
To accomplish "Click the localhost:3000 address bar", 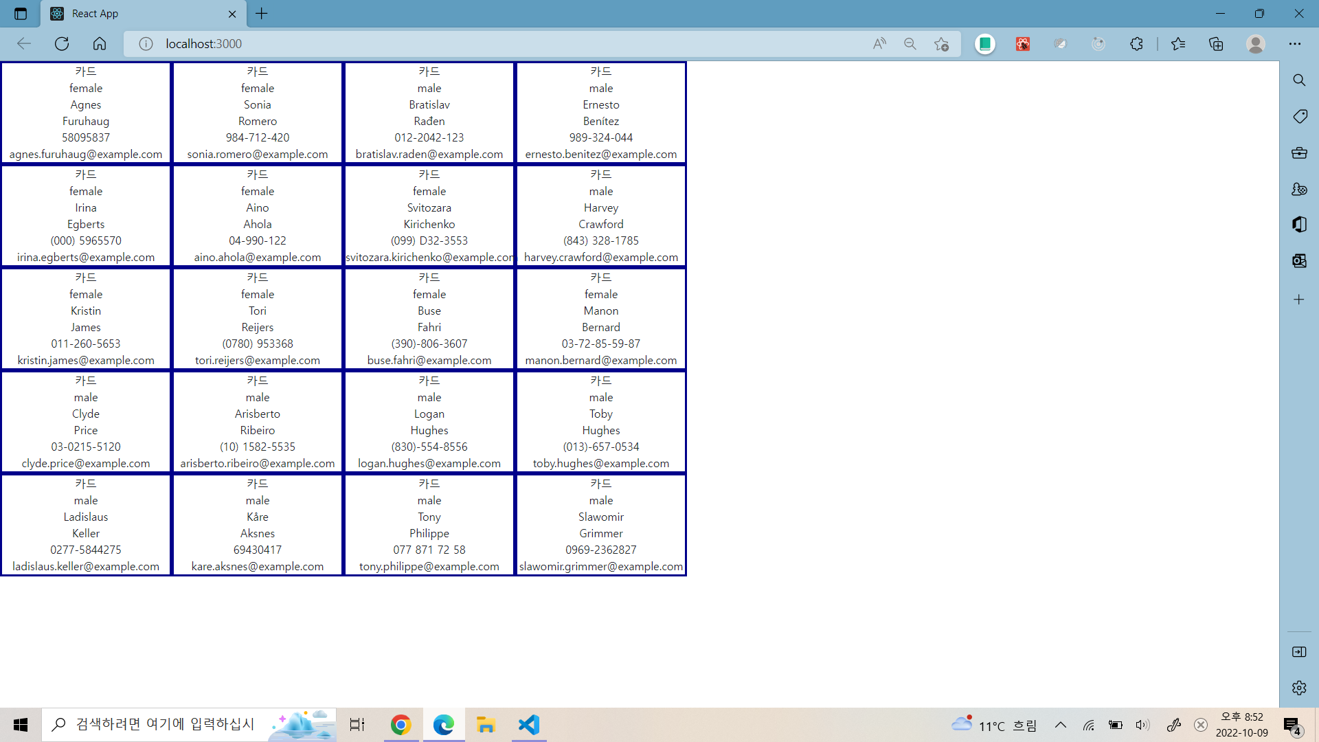I will (x=481, y=44).
